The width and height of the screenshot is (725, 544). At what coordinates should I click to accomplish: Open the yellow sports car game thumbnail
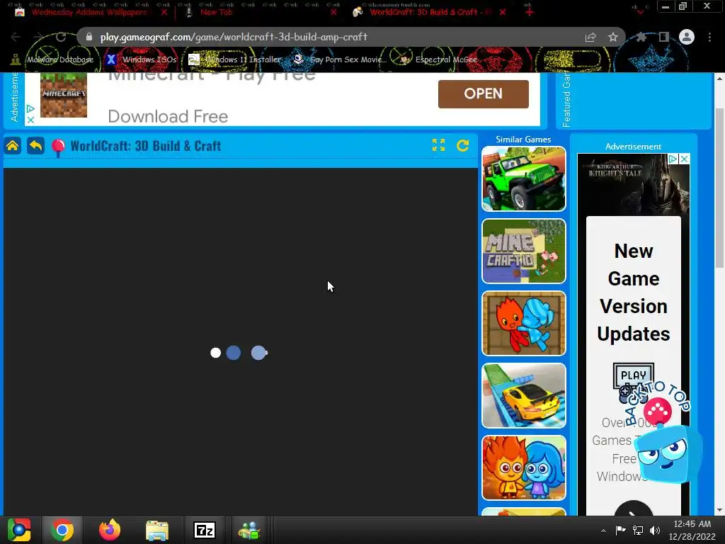(523, 395)
